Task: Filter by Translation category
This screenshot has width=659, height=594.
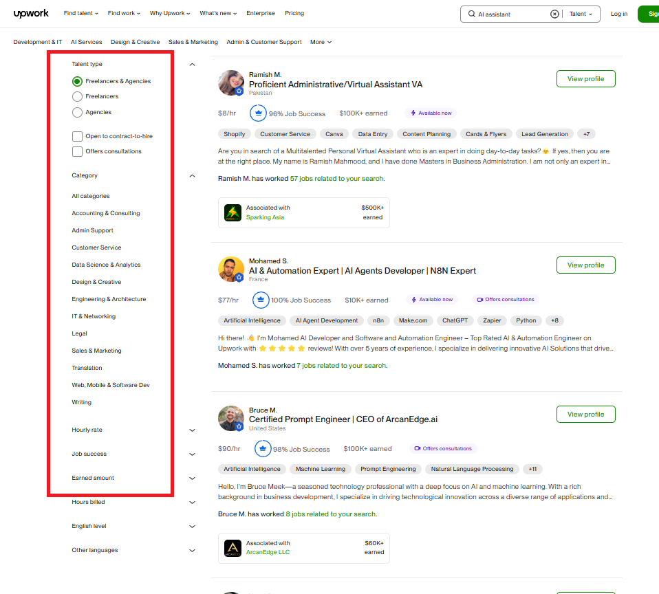Action: [x=87, y=368]
